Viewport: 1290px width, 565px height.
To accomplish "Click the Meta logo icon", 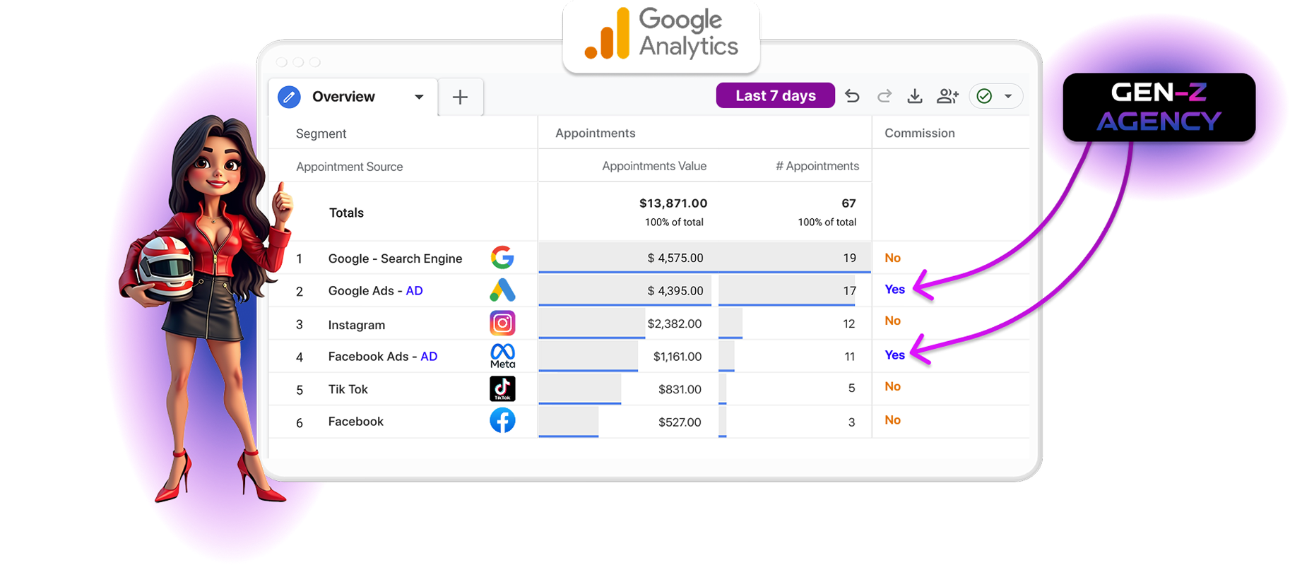I will point(502,355).
